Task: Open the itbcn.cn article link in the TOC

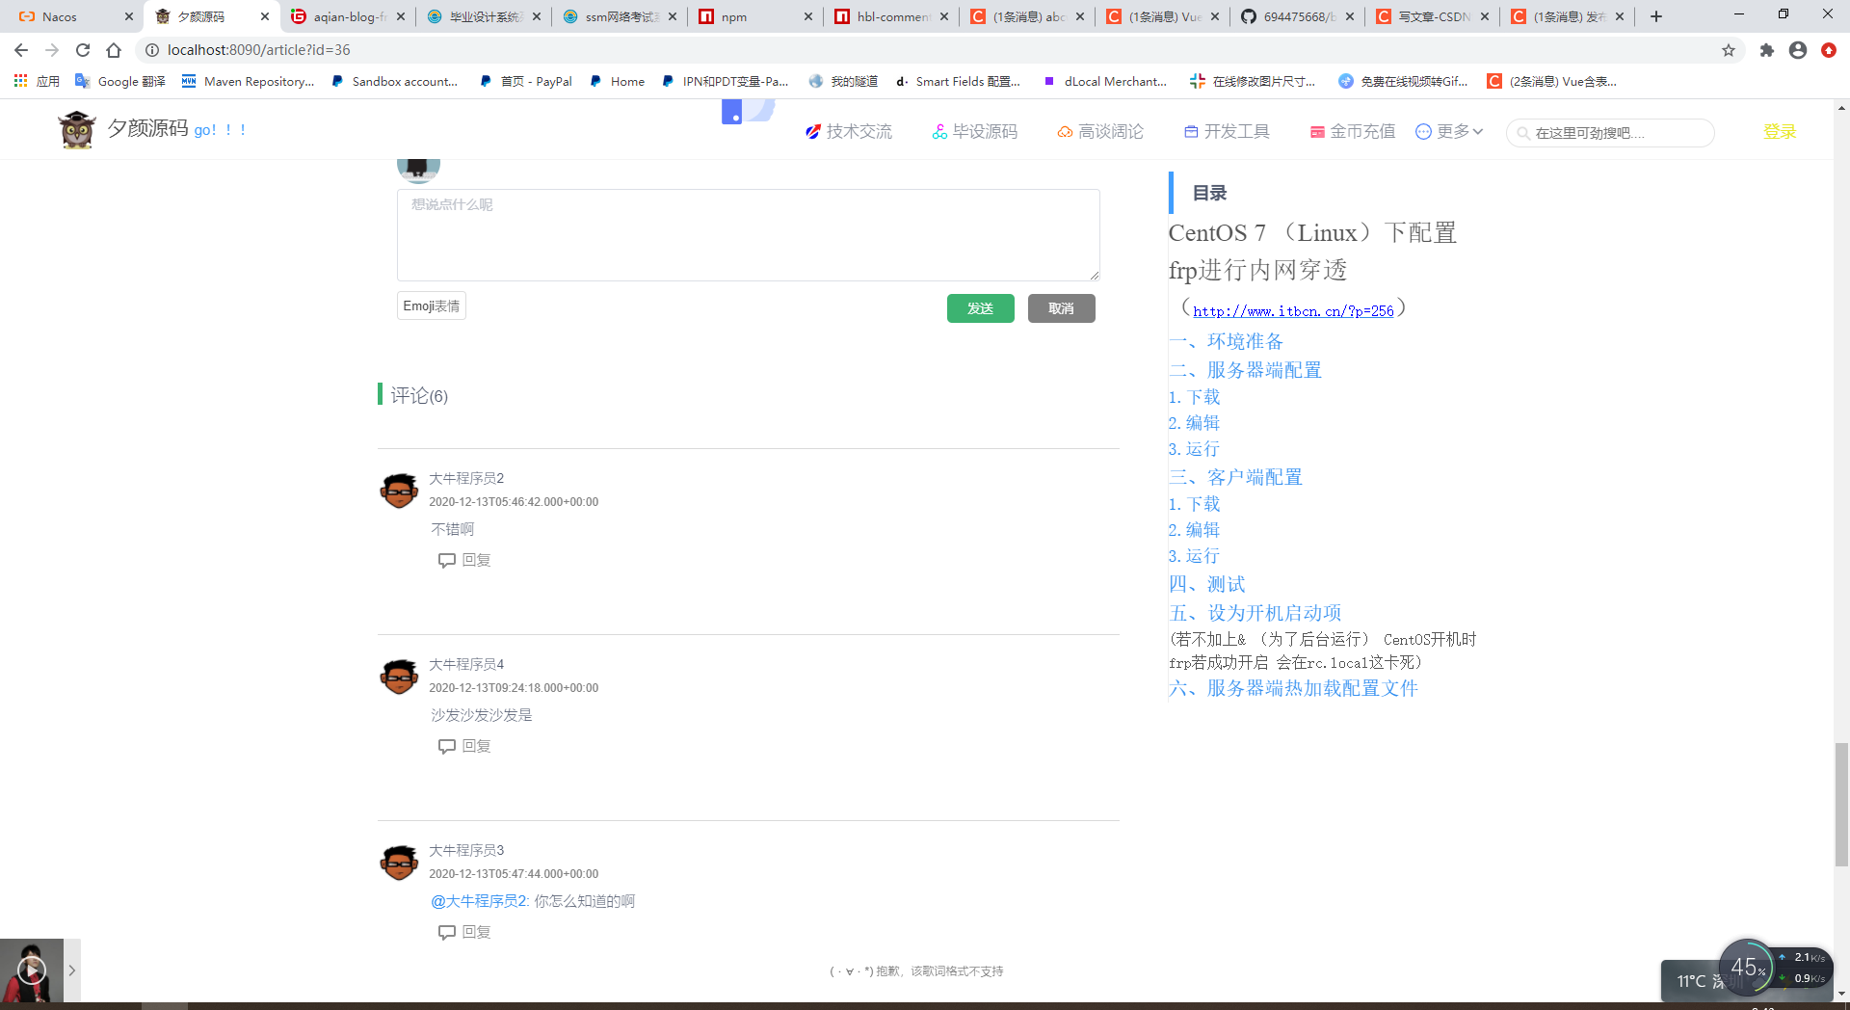Action: click(x=1292, y=310)
